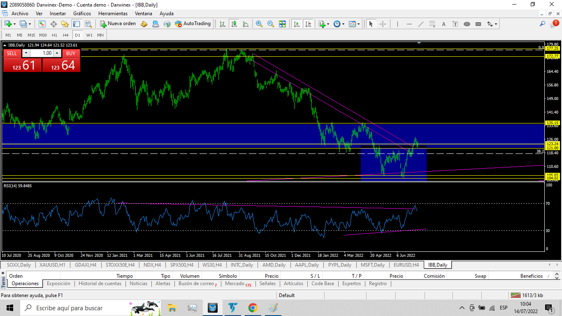Select the H4 timeframe

pyautogui.click(x=66, y=35)
